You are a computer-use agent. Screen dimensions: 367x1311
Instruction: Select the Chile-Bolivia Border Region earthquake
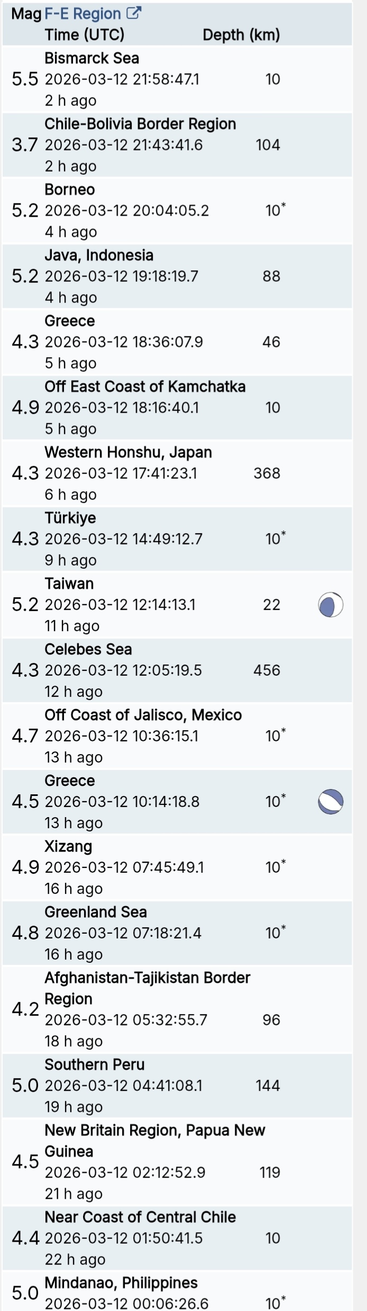140,124
